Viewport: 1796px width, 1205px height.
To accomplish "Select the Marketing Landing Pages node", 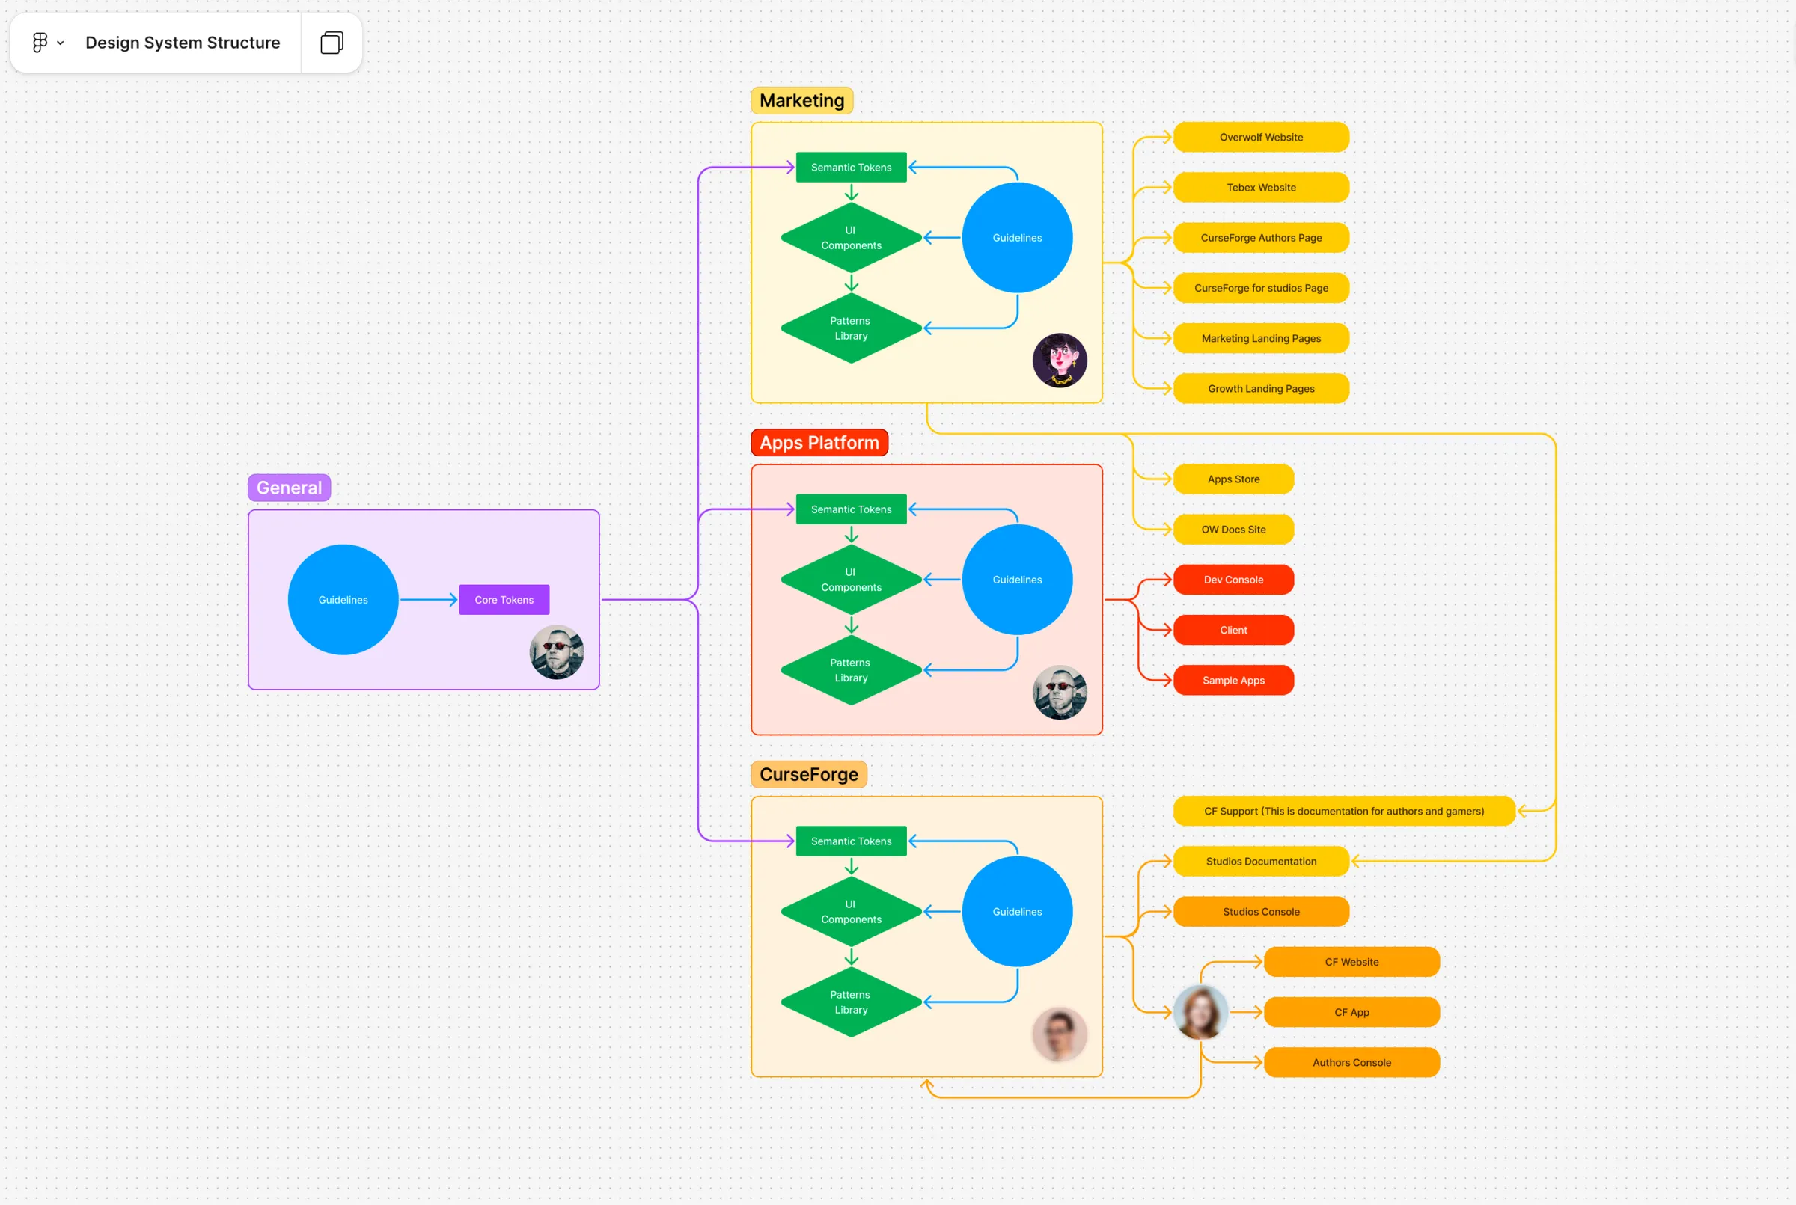I will pyautogui.click(x=1262, y=338).
